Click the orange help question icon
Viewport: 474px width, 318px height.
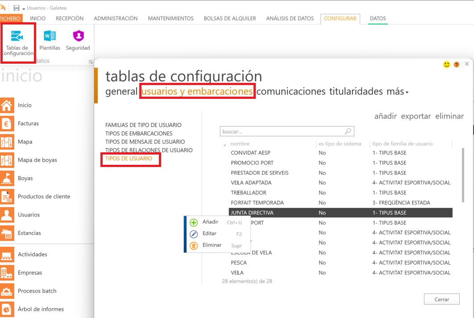coord(457,65)
